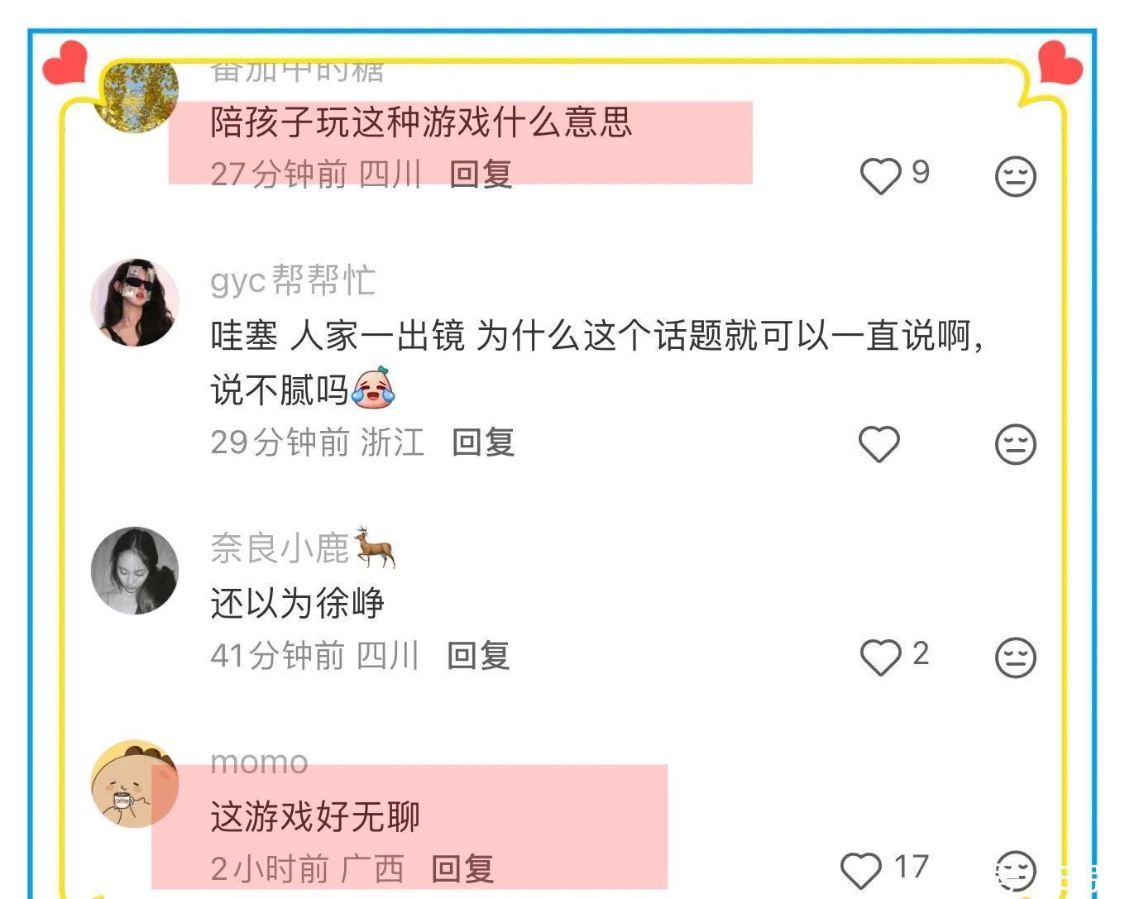The height and width of the screenshot is (899, 1125).
Task: Open gyc帮帮忙's profile avatar
Action: point(135,302)
